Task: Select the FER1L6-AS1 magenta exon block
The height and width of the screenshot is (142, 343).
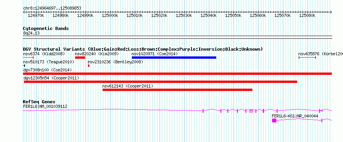Action: pyautogui.click(x=274, y=121)
